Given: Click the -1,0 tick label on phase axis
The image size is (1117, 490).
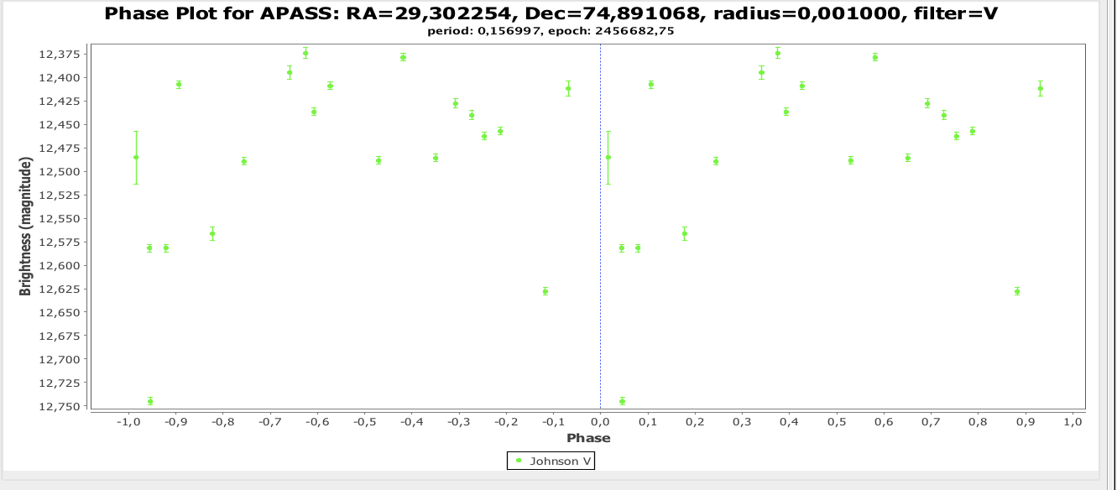Looking at the screenshot, I should pos(128,422).
